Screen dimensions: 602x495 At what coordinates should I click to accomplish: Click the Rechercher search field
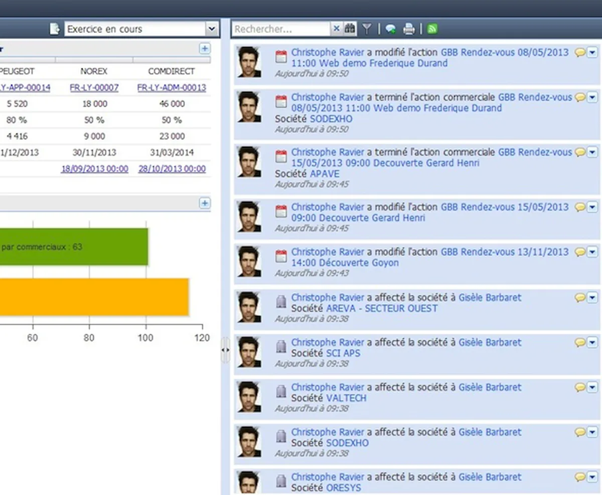pyautogui.click(x=281, y=29)
